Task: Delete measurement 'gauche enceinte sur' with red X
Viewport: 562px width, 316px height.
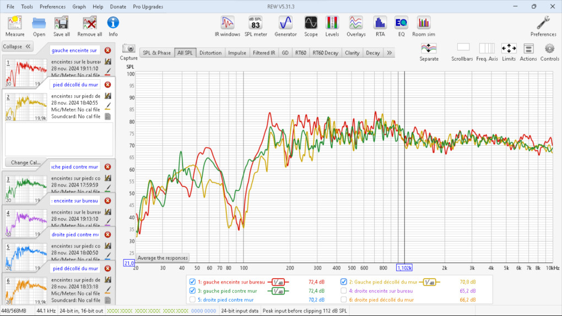Action: [107, 51]
